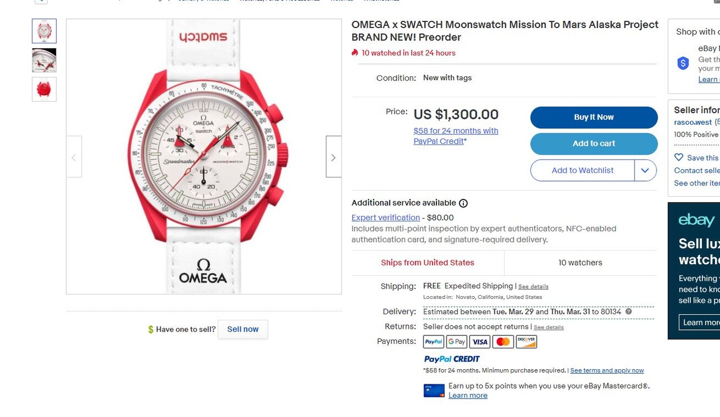Image resolution: width=720 pixels, height=417 pixels.
Task: Click the info icon beside Additional service available
Action: pyautogui.click(x=463, y=203)
